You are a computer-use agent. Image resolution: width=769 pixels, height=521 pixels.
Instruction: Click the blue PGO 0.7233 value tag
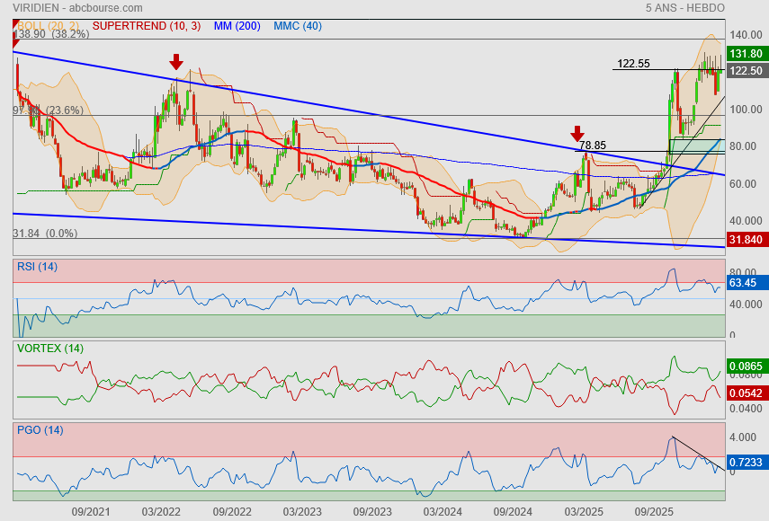746,462
